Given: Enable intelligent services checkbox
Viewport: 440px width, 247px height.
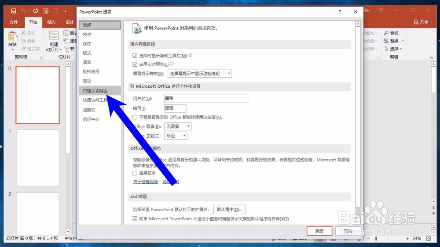Looking at the screenshot, I should (135, 173).
